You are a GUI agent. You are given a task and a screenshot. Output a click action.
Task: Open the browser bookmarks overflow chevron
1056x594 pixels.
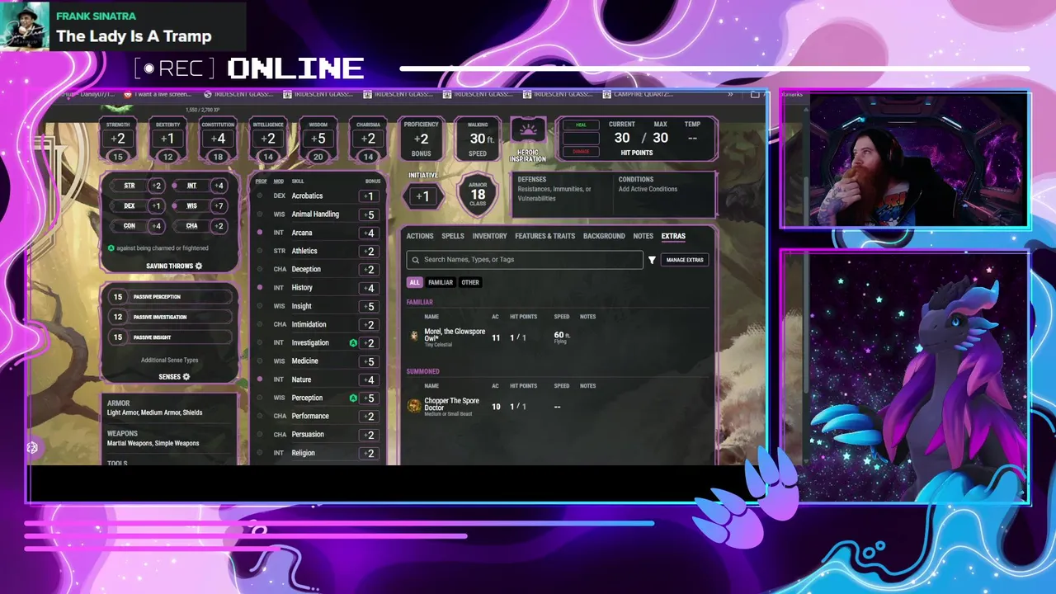click(730, 95)
